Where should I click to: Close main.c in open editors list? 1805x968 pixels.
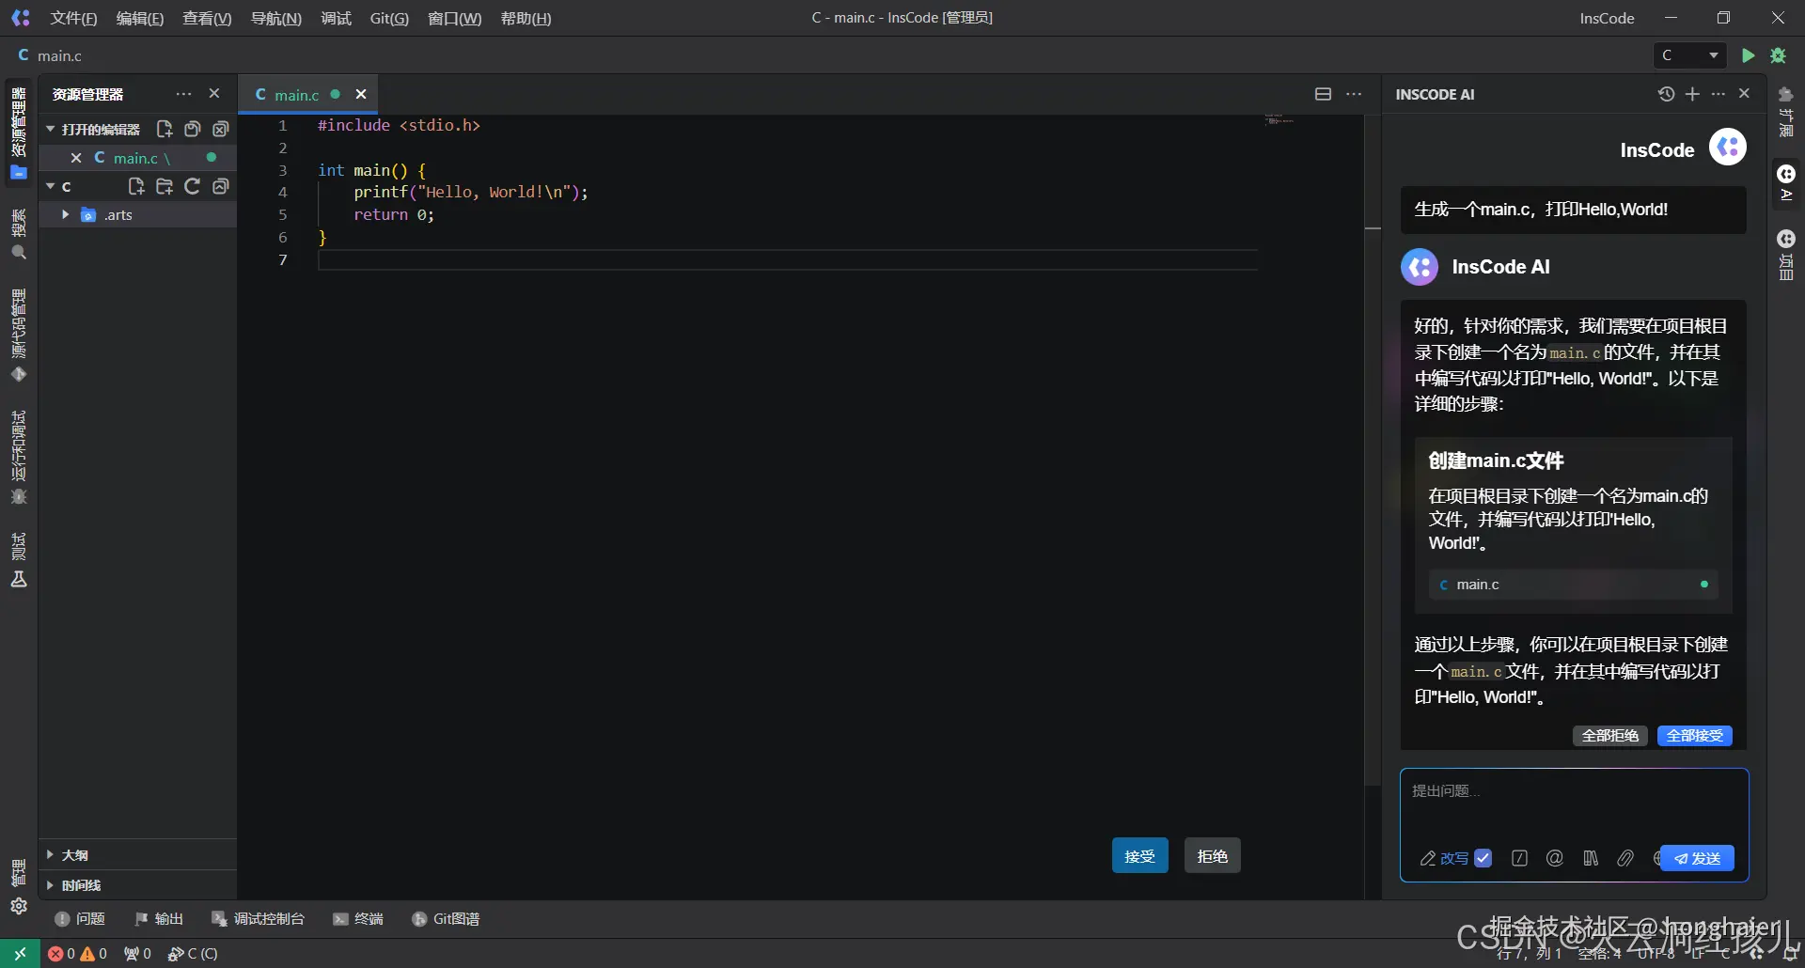click(76, 158)
